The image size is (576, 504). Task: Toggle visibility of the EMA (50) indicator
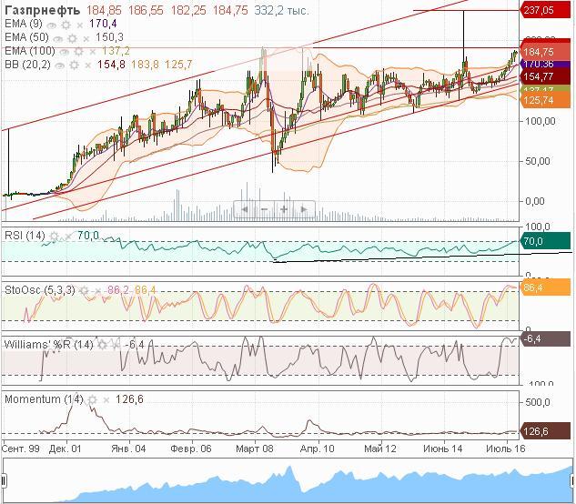[x=58, y=38]
